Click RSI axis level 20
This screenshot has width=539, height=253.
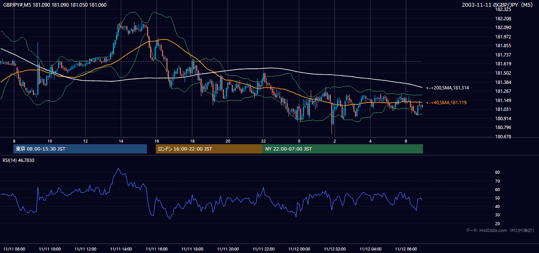tap(498, 223)
